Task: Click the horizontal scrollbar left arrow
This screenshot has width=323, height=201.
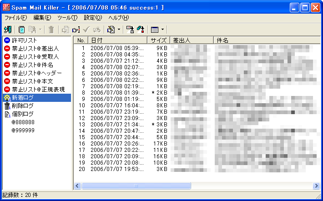Action: pyautogui.click(x=77, y=186)
